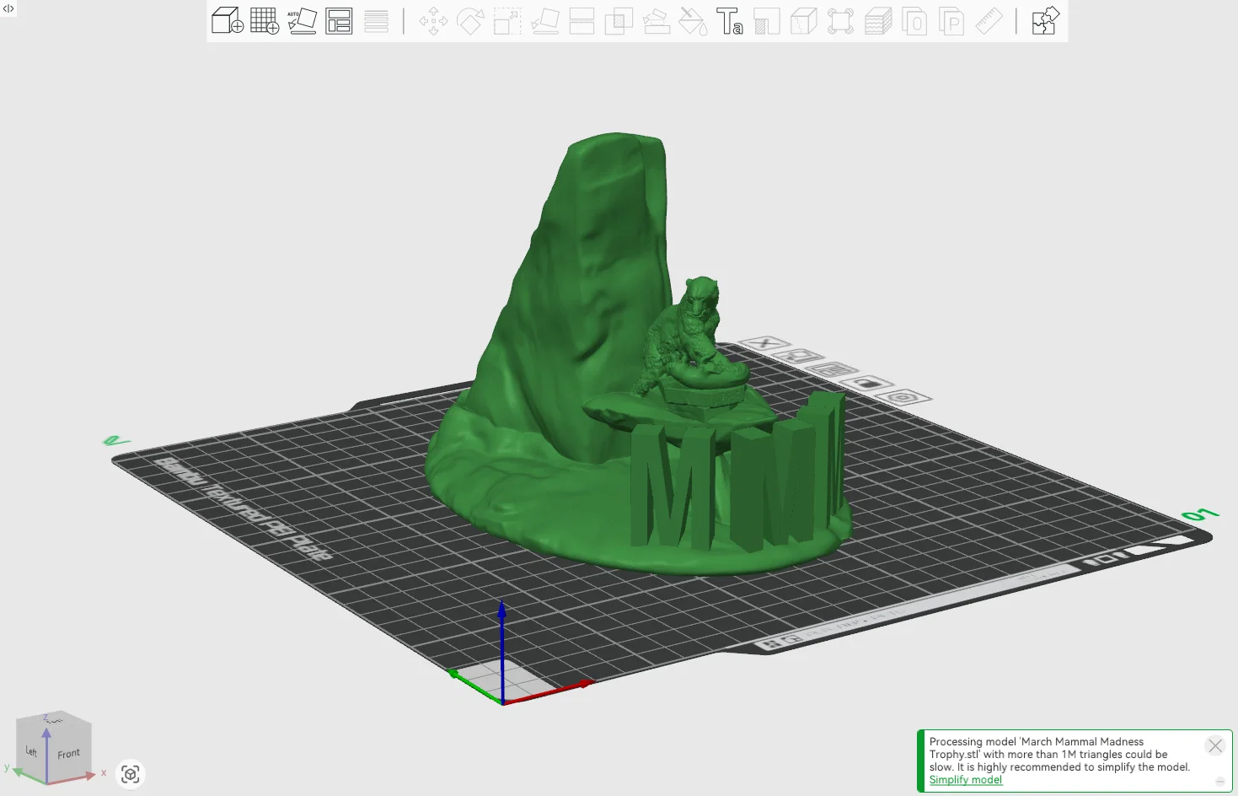Click the Front face of the view cube
1238x796 pixels.
click(69, 753)
